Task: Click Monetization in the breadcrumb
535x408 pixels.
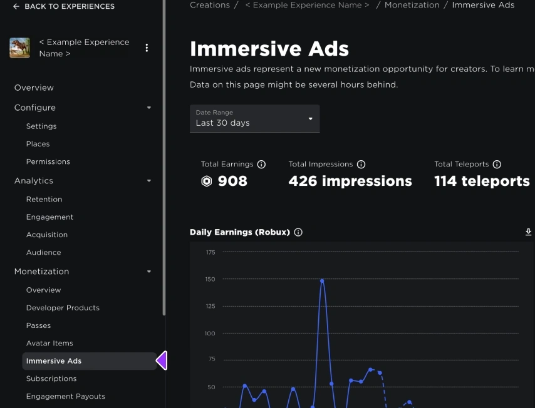Action: click(x=412, y=5)
